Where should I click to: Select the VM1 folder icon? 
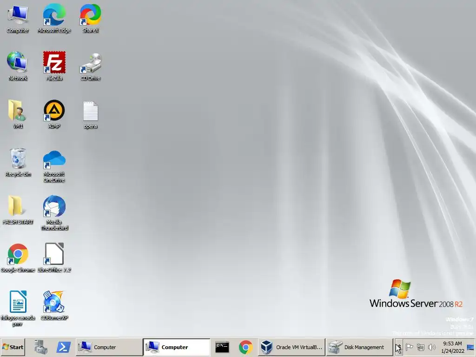pyautogui.click(x=18, y=114)
